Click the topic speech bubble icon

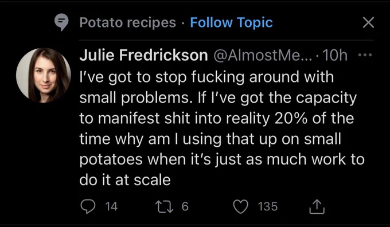click(61, 22)
